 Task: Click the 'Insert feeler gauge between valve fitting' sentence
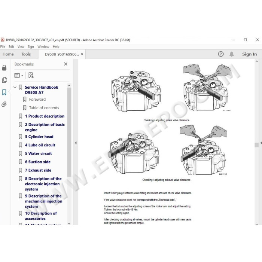click(x=148, y=193)
